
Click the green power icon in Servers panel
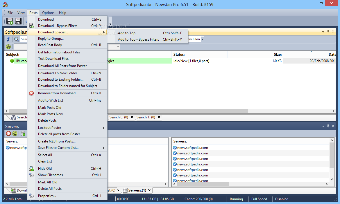point(15,133)
